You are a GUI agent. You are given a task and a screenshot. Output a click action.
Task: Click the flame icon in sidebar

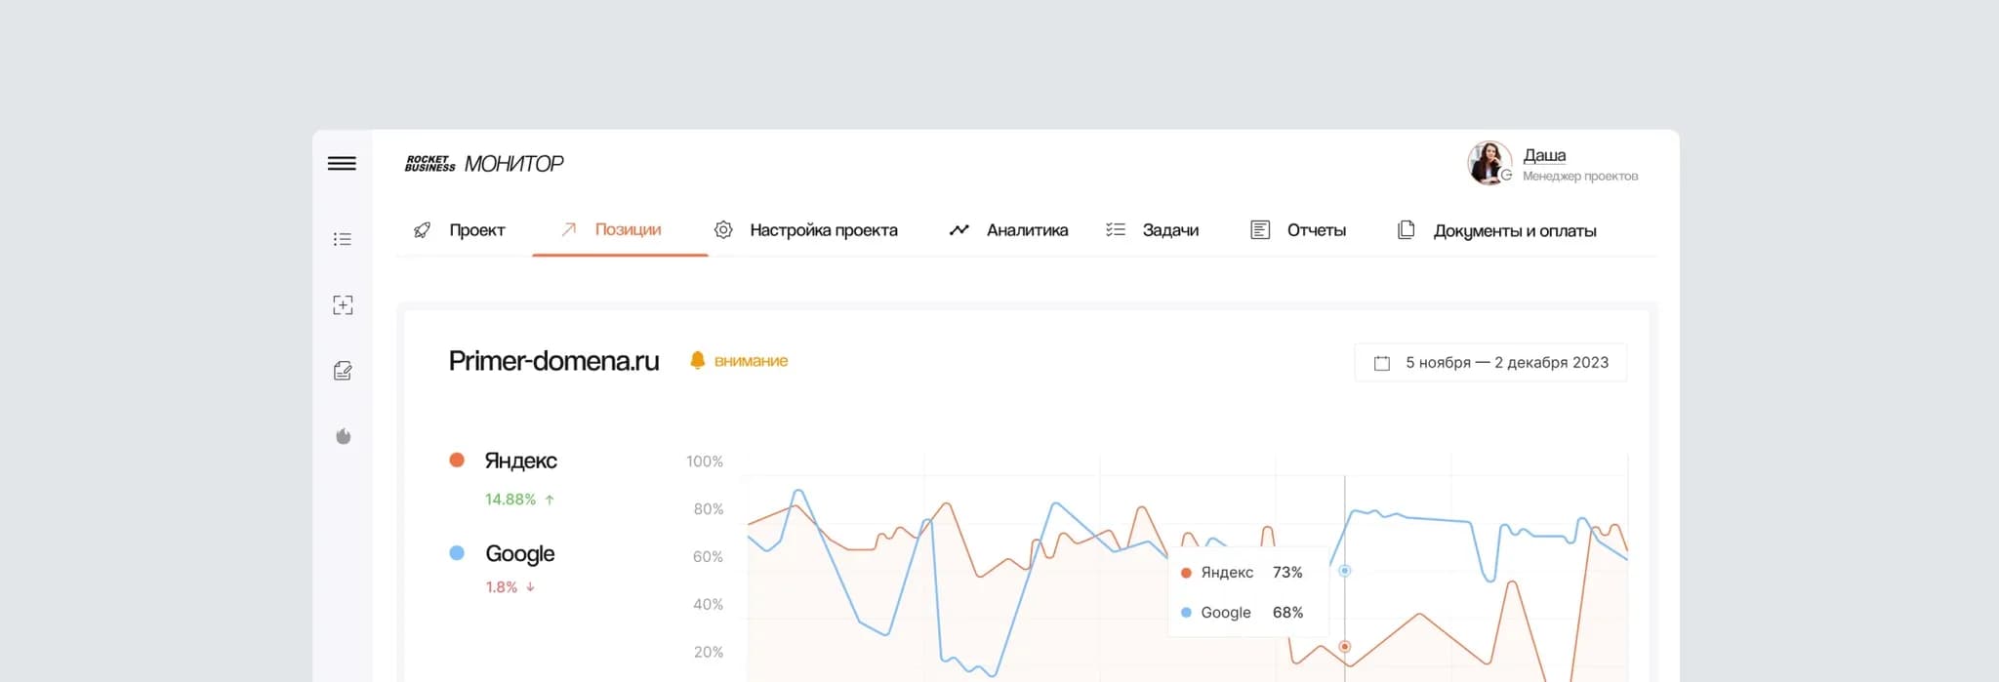pos(343,436)
